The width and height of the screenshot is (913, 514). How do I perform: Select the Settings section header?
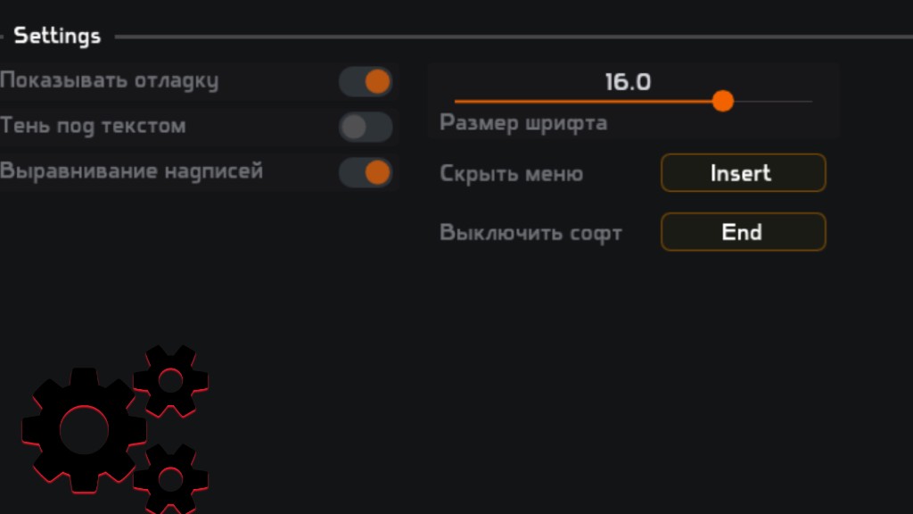(57, 37)
